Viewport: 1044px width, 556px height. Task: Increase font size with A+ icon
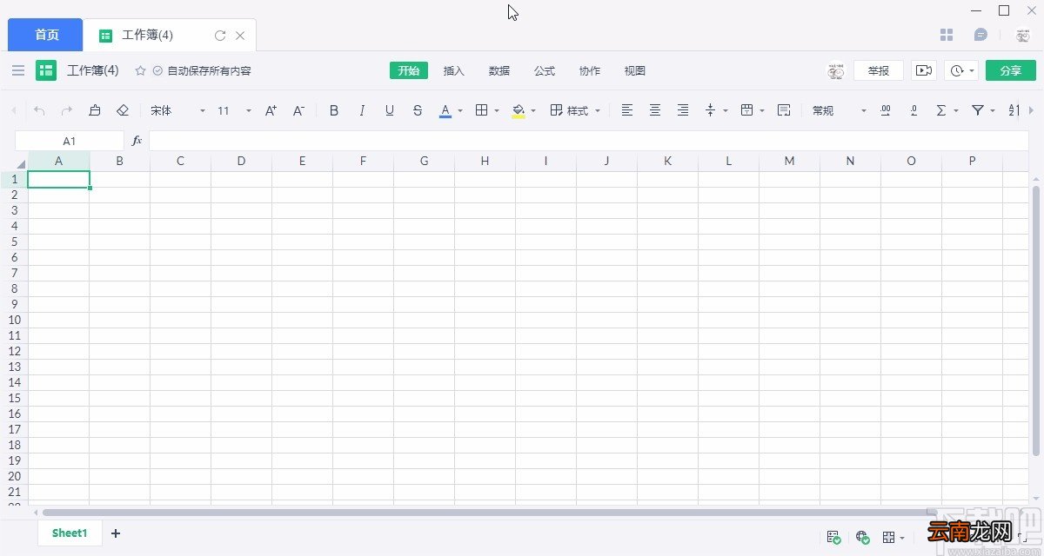coord(271,110)
